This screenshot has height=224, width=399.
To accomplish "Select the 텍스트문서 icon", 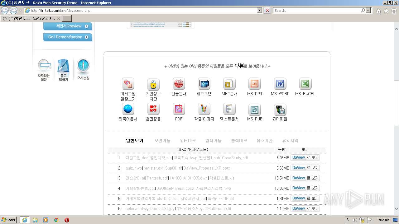I will coord(229,109).
